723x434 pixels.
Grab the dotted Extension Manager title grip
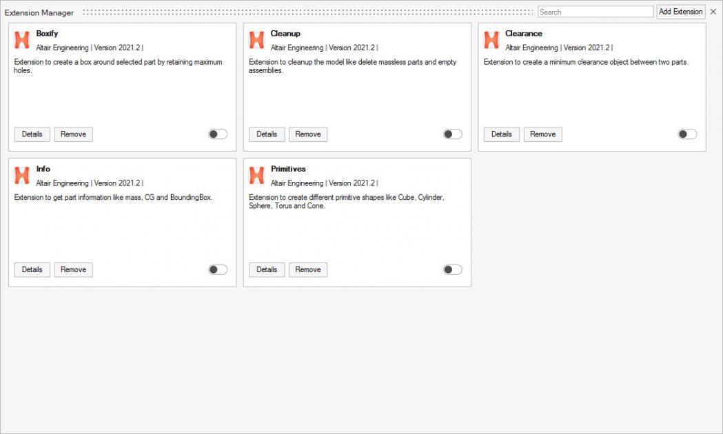pos(307,12)
